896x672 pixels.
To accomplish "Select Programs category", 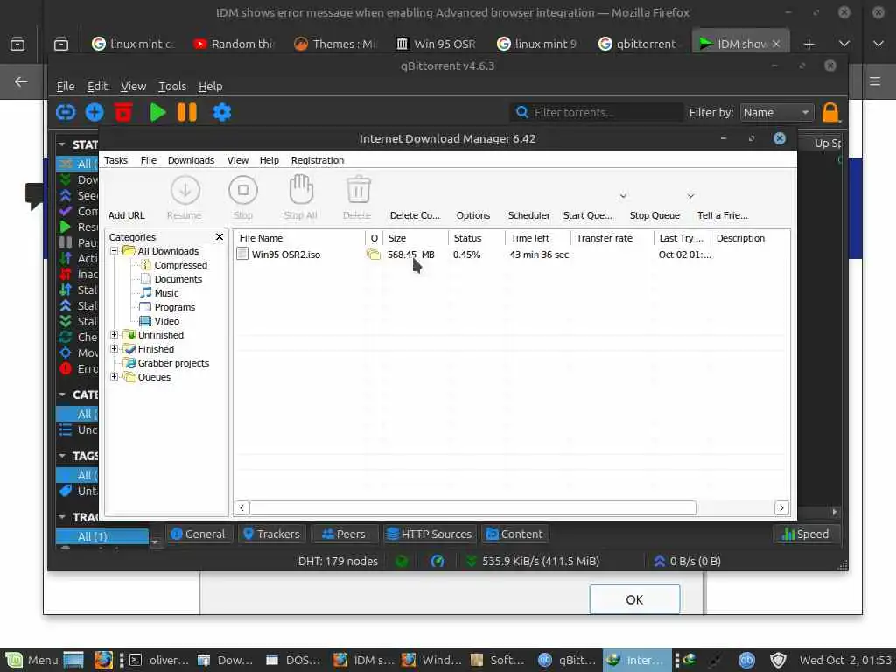I will (174, 307).
